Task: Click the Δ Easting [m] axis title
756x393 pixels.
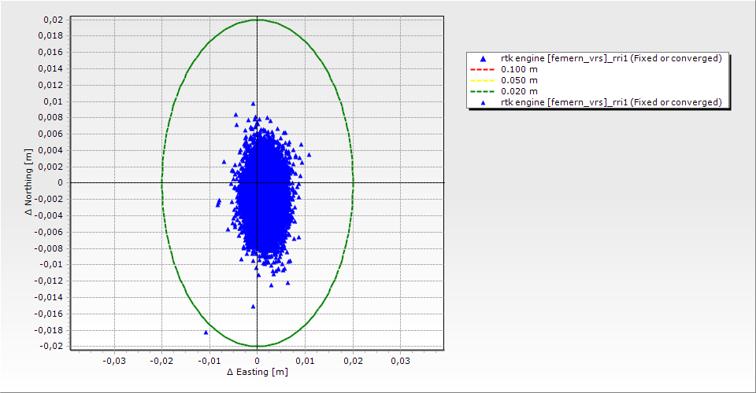Action: pos(257,372)
